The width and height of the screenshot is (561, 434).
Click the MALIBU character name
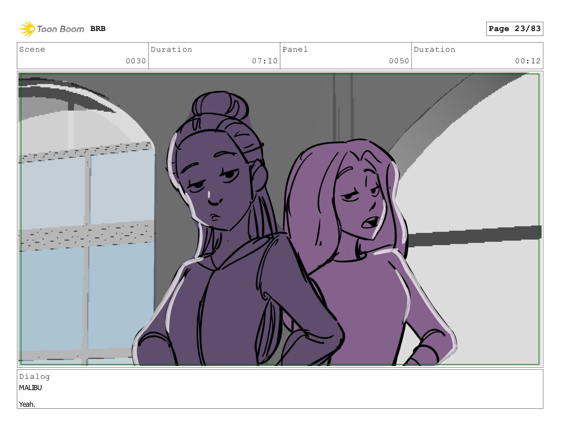pos(30,388)
